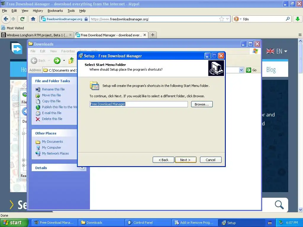Open the EN language dropdown on the webpage
This screenshot has height=227, width=303.
click(x=277, y=51)
